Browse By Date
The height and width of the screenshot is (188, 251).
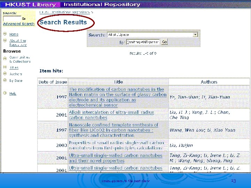[x=16, y=81]
